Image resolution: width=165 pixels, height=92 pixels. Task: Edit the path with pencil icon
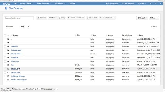29,27
